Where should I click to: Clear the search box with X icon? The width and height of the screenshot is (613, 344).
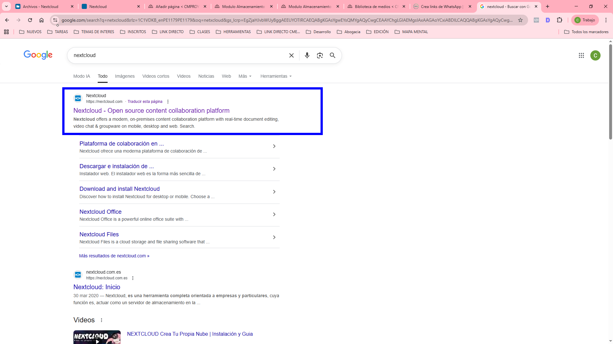pyautogui.click(x=291, y=55)
